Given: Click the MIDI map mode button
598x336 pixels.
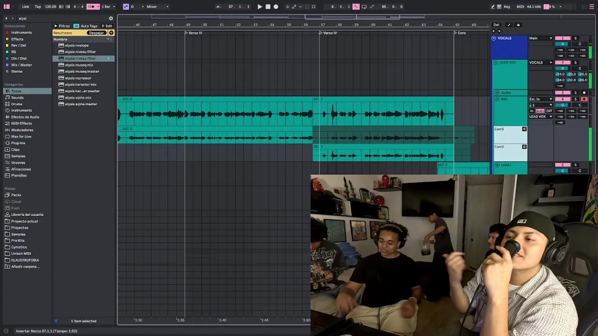Looking at the screenshot, I should point(520,7).
